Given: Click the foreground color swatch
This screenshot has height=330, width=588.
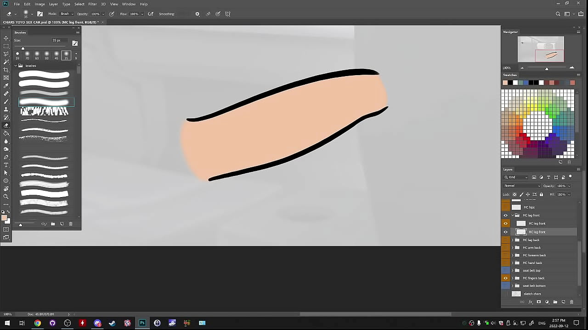Looking at the screenshot, I should pyautogui.click(x=4, y=218).
